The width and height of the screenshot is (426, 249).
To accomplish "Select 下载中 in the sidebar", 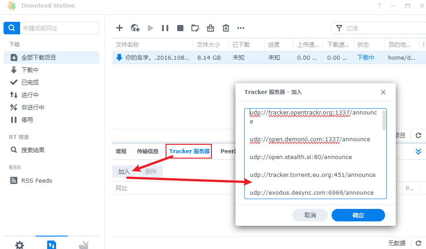I will (x=51, y=70).
